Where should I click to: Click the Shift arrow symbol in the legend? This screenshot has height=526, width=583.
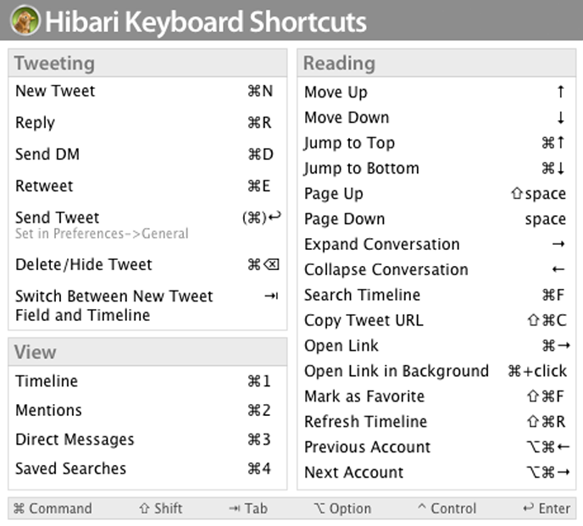144,508
